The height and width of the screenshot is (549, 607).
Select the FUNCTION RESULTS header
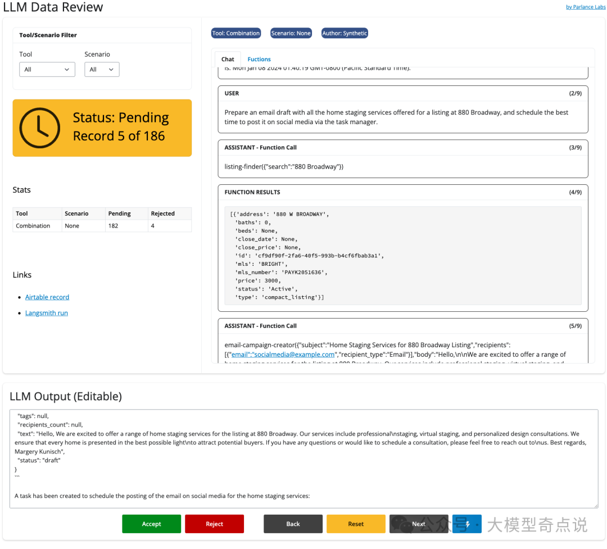252,192
